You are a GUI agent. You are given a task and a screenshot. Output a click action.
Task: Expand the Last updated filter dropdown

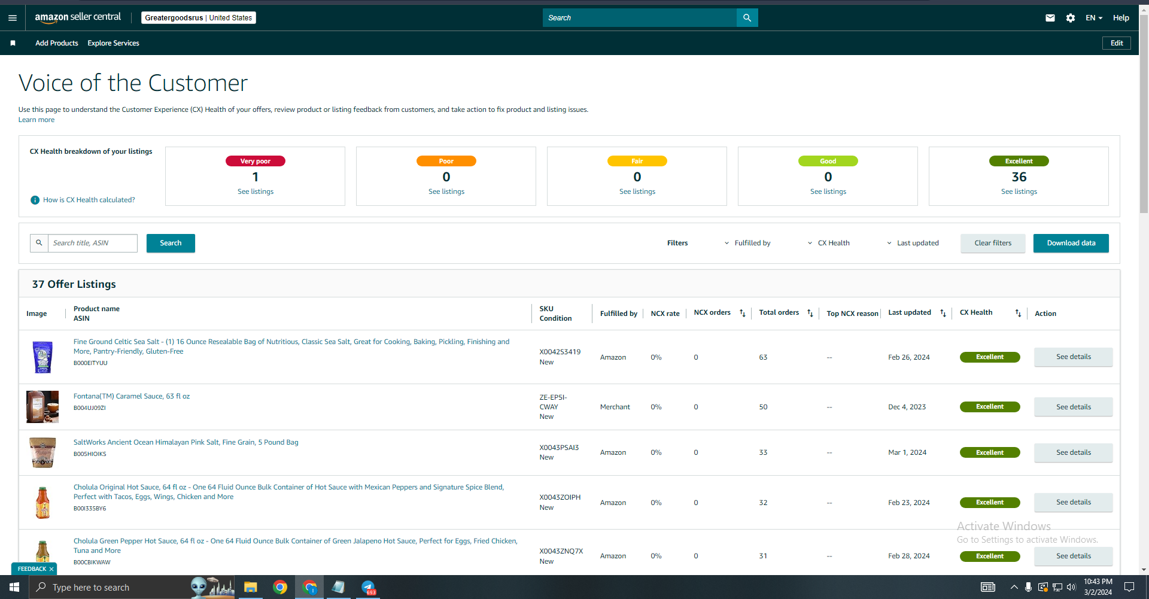coord(913,243)
